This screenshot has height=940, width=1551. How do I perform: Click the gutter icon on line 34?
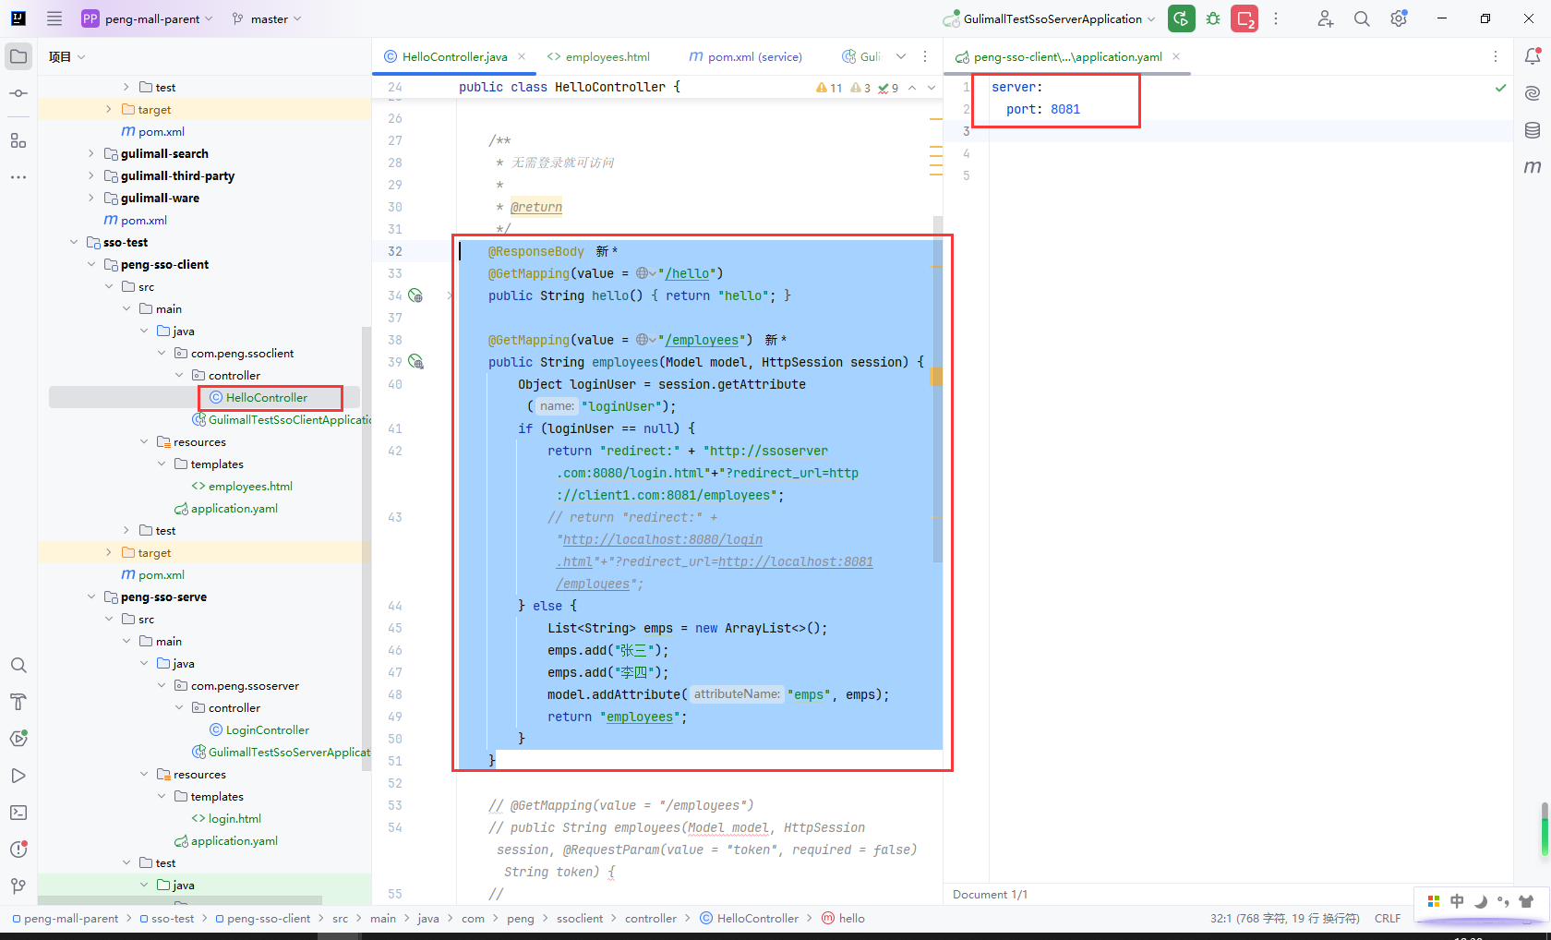click(415, 295)
